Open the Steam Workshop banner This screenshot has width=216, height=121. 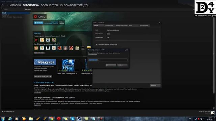(x=45, y=62)
